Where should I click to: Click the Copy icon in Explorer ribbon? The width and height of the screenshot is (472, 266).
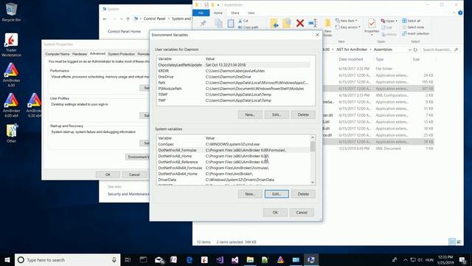click(218, 24)
